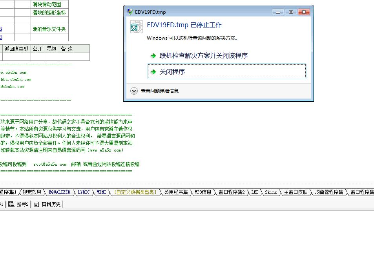Click the 易 application icon in the dialog
This screenshot has height=256, width=374.
[137, 26]
